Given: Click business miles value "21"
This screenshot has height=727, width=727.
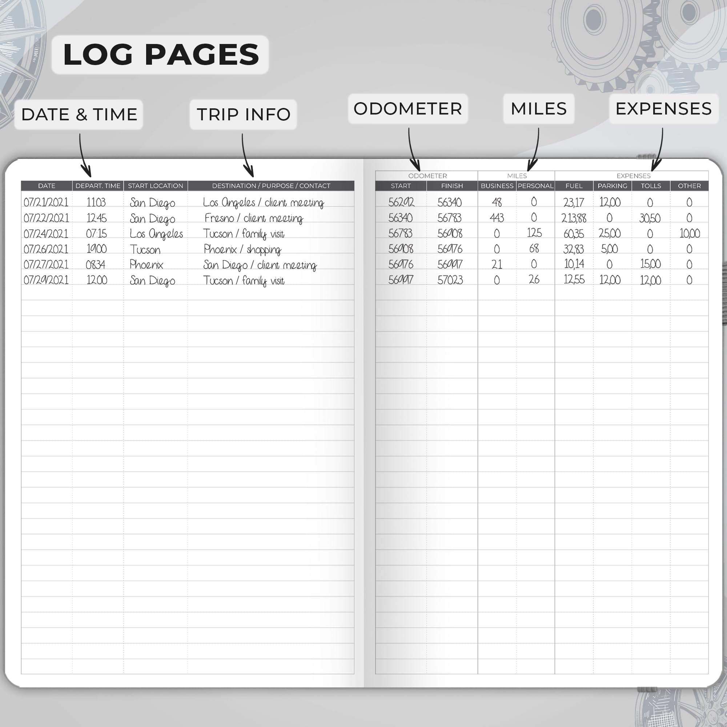Looking at the screenshot, I should point(497,265).
